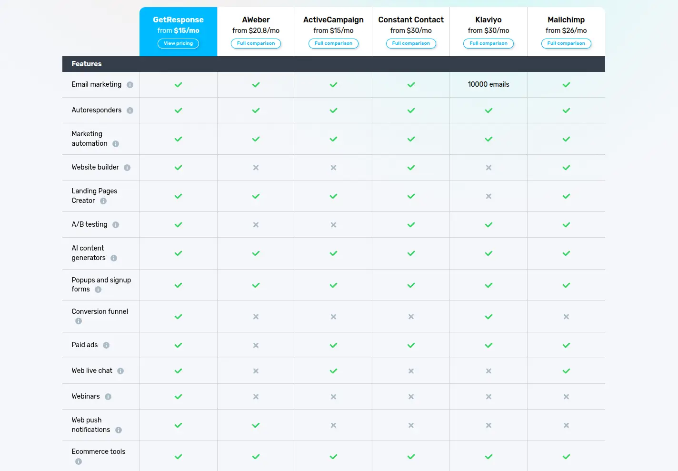678x471 pixels.
Task: Click View pricing under GetResponse
Action: coord(178,43)
